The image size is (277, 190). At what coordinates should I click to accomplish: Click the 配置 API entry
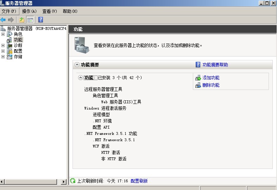(x=101, y=127)
